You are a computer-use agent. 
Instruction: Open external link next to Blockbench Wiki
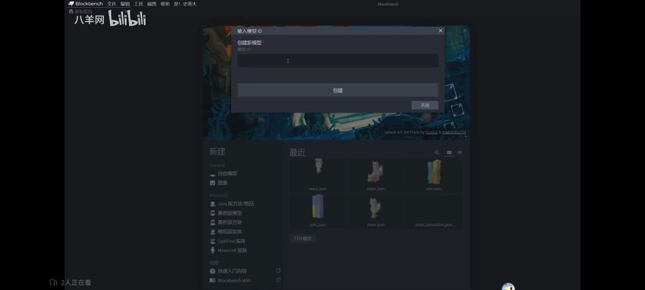point(278,280)
